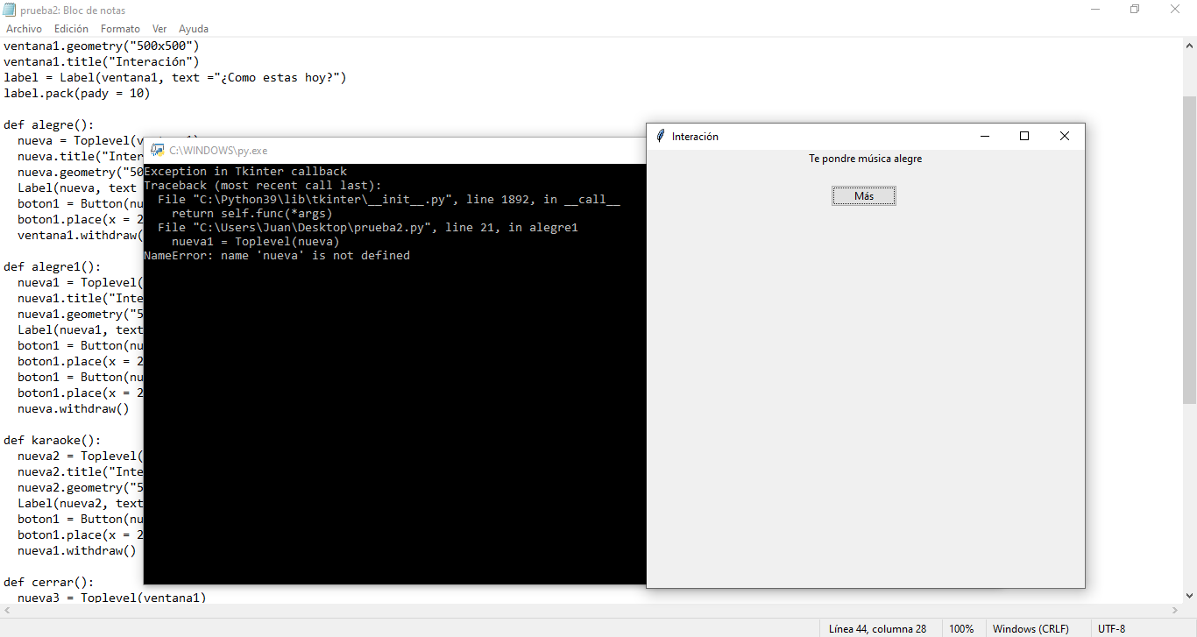Image resolution: width=1197 pixels, height=637 pixels.
Task: Click the Más button in Interación window
Action: coord(864,196)
